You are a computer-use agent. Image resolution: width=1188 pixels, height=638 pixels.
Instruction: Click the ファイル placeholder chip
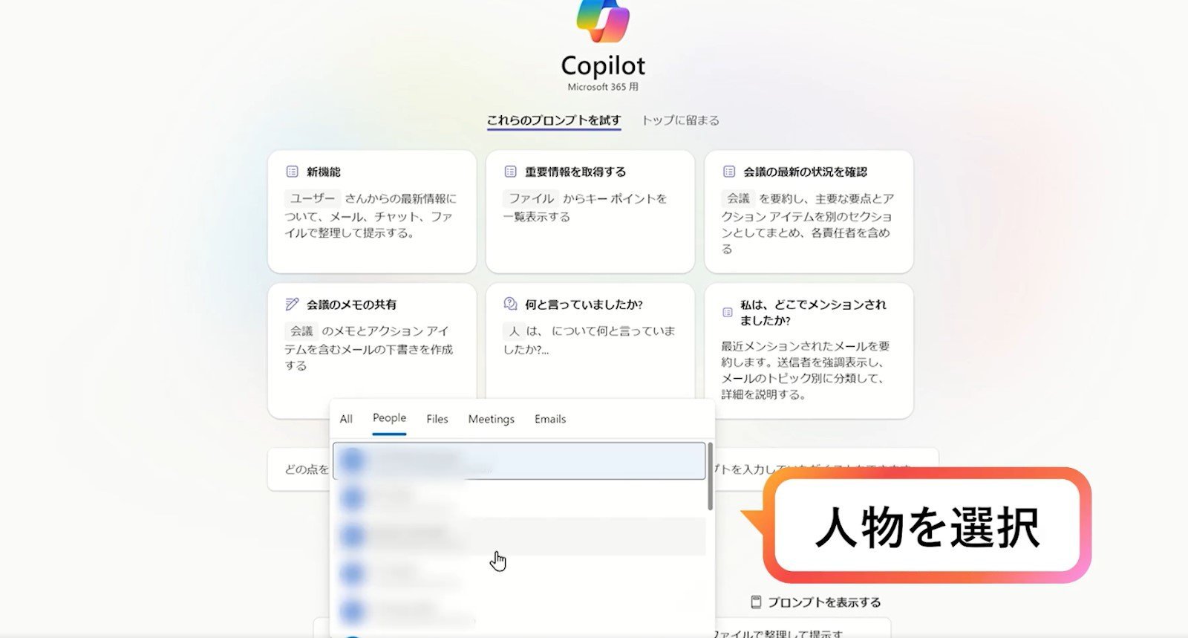pos(532,198)
